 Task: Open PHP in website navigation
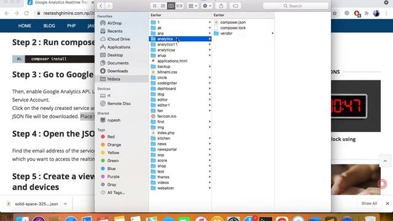tap(71, 26)
